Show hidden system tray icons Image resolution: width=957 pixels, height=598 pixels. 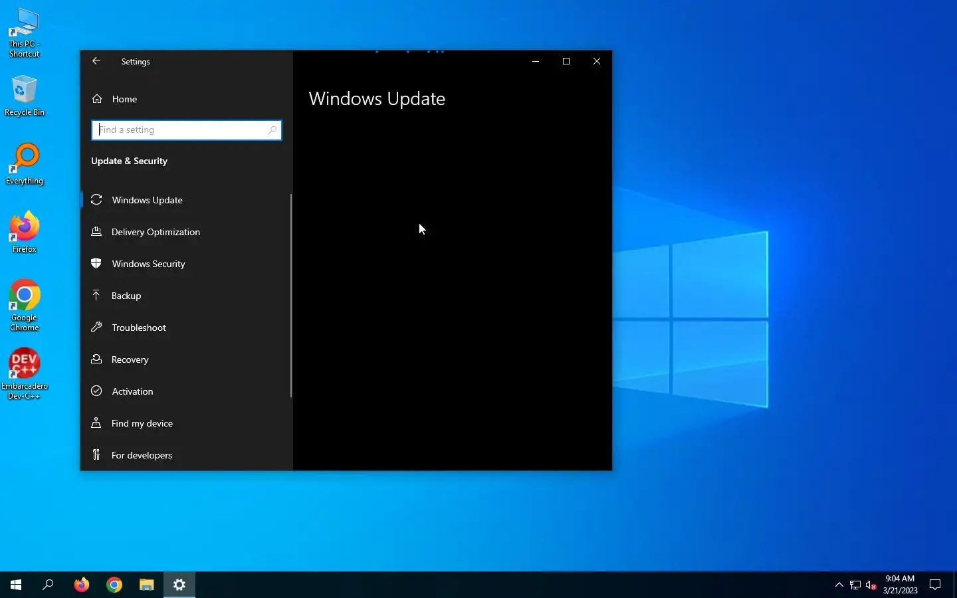tap(839, 585)
